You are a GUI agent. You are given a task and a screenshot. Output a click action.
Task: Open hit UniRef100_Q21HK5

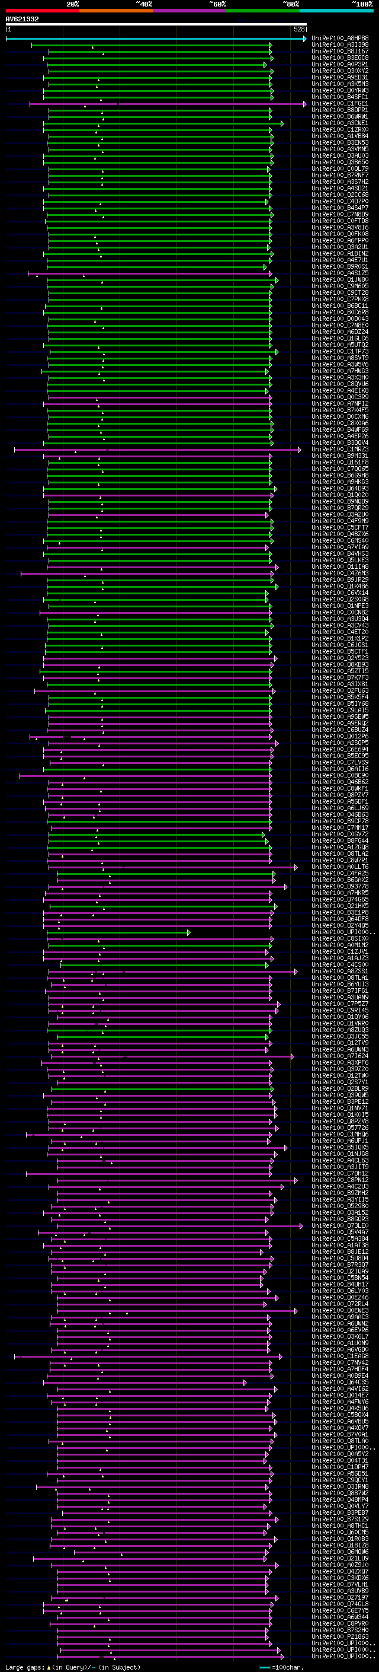340,906
